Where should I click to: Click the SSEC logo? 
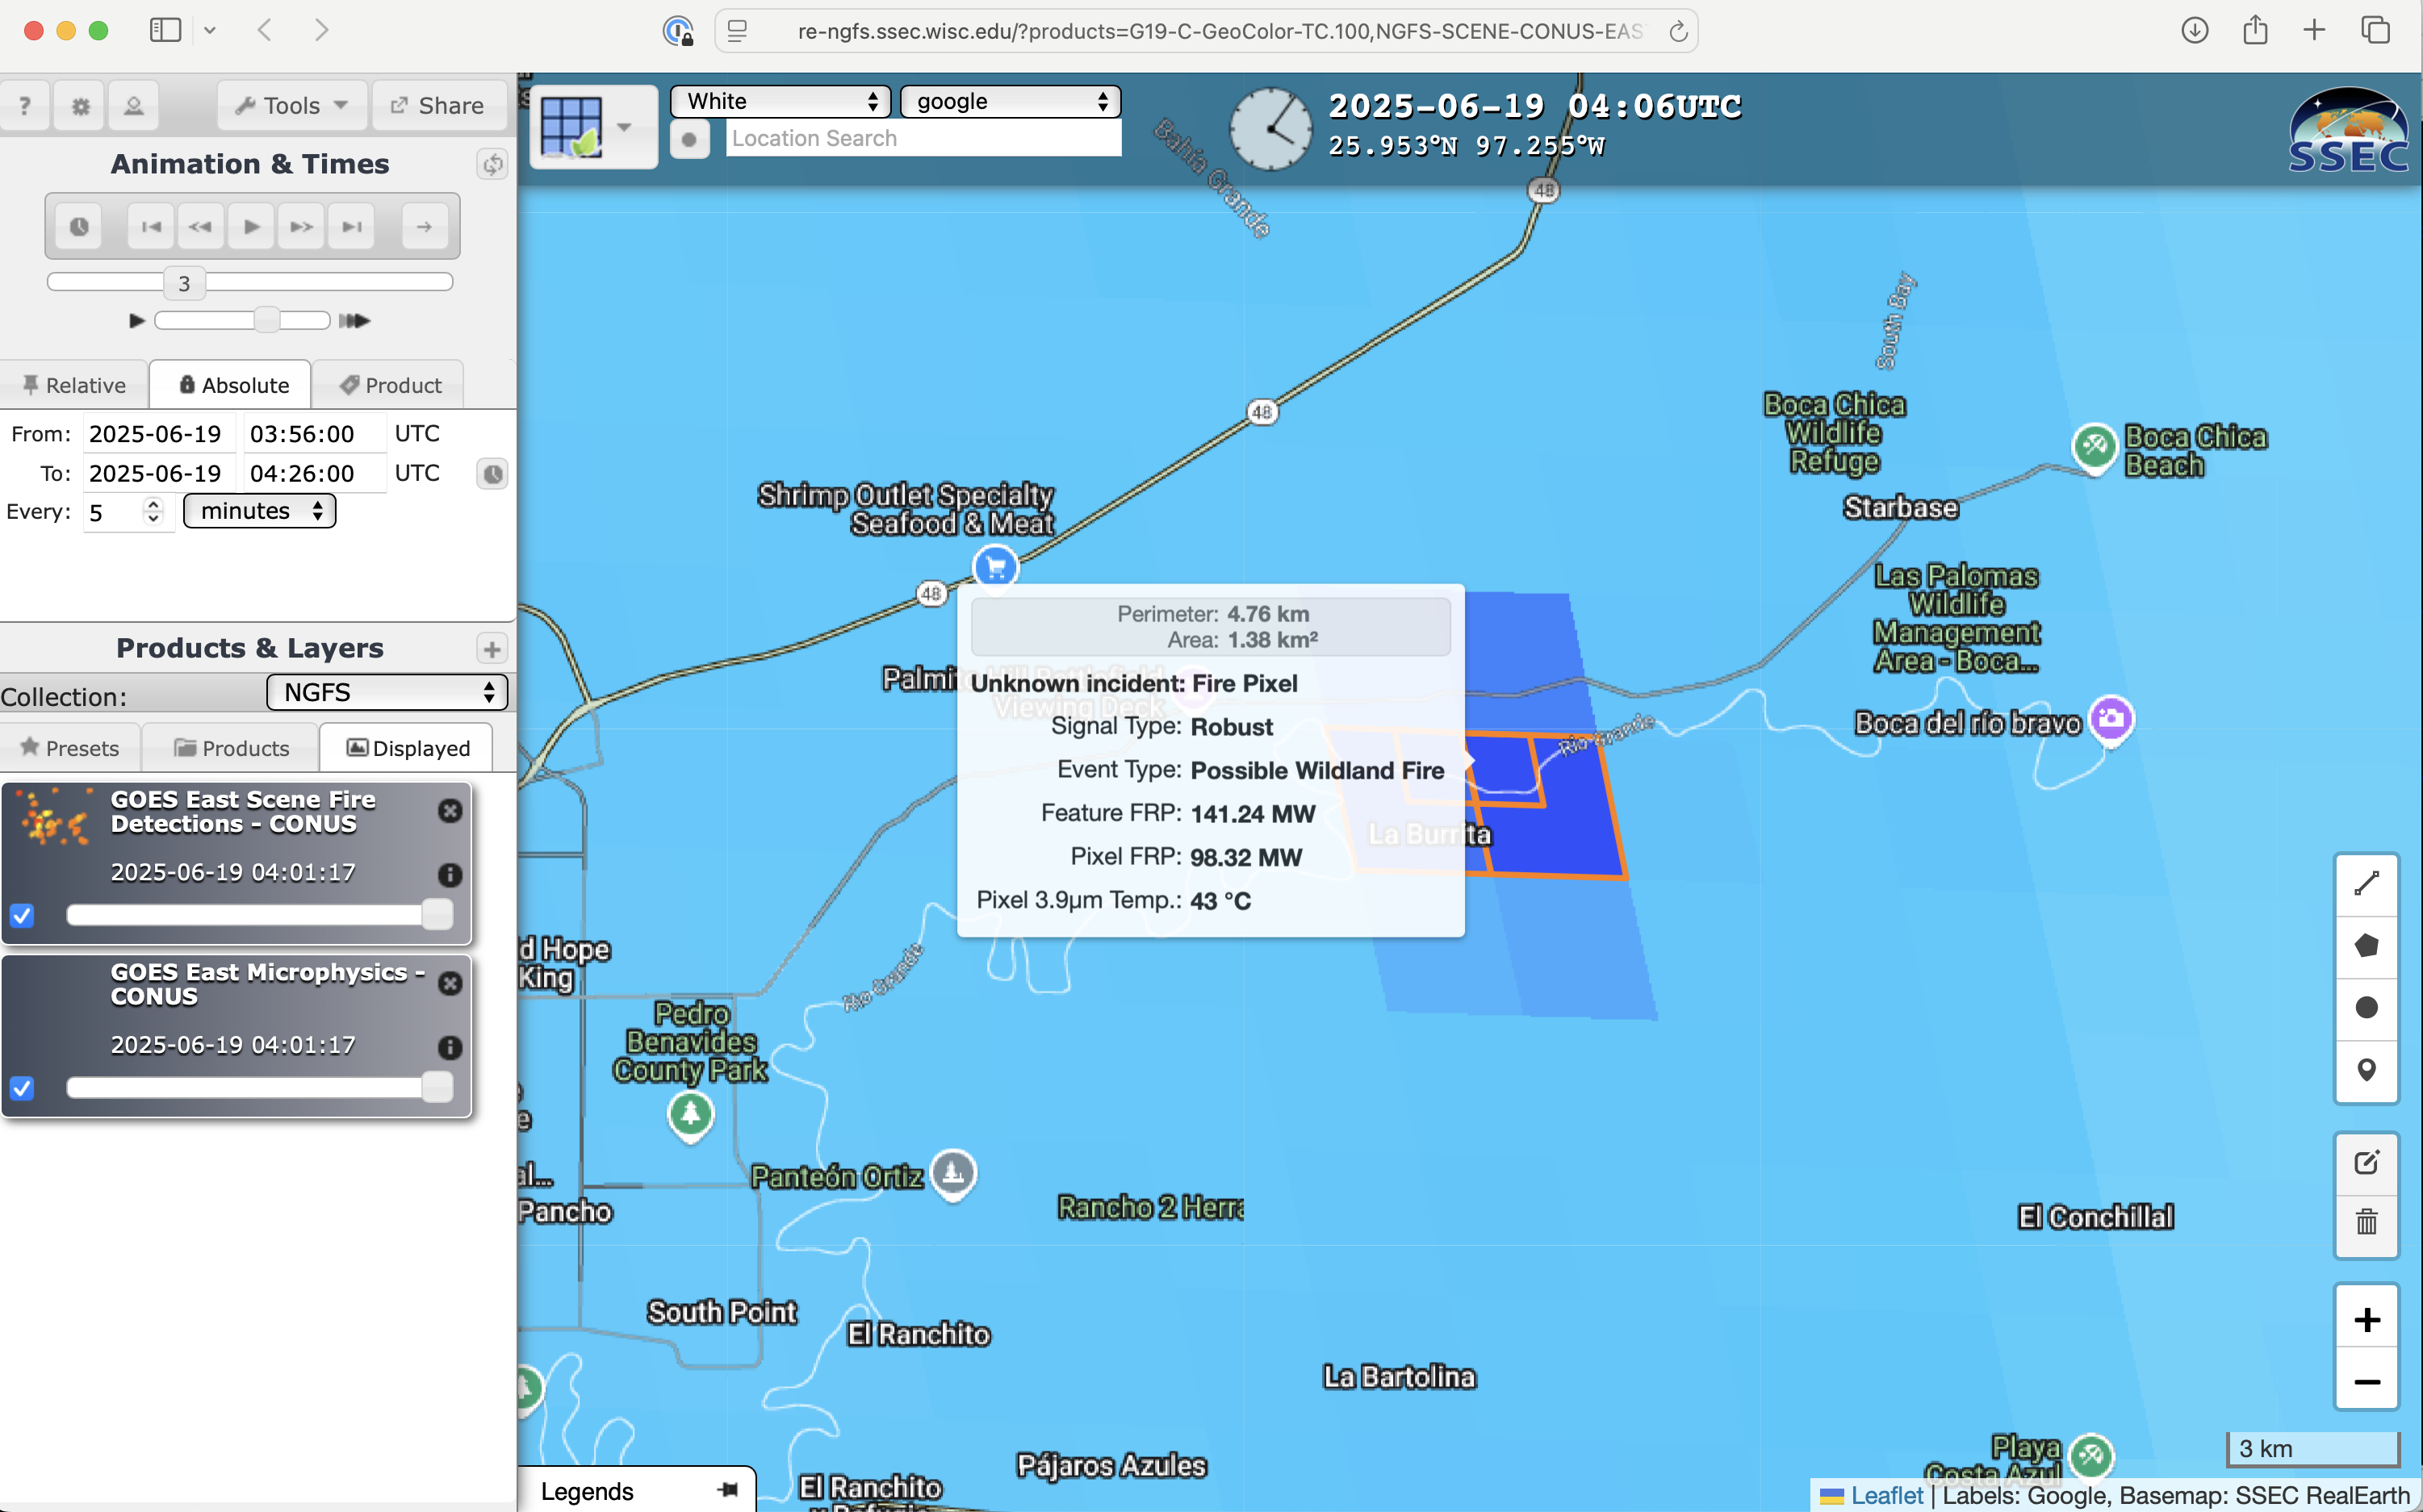point(2348,130)
